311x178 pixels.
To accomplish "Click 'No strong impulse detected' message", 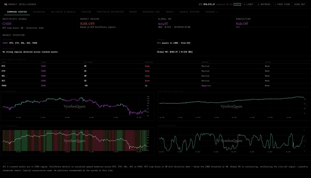I will click(x=30, y=52).
